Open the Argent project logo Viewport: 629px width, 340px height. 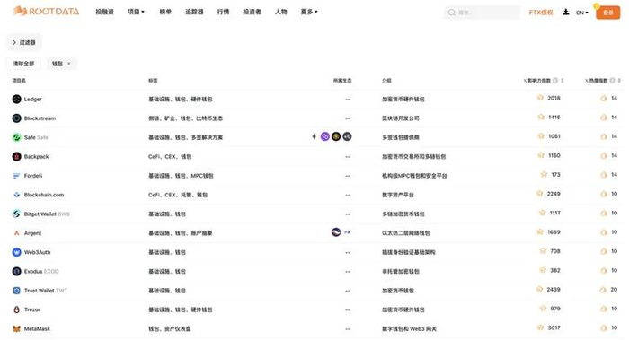click(x=16, y=233)
